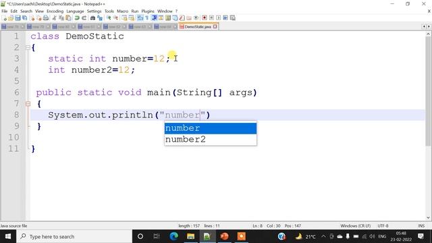Image resolution: width=432 pixels, height=243 pixels.
Task: Collapse the class block fold marker on line 2
Action: tap(28, 48)
